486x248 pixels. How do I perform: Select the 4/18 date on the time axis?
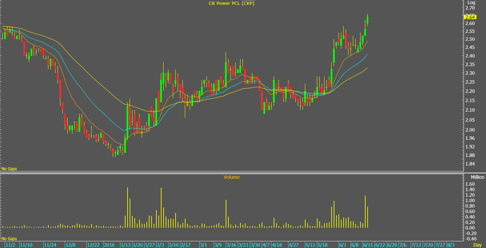coord(277,245)
